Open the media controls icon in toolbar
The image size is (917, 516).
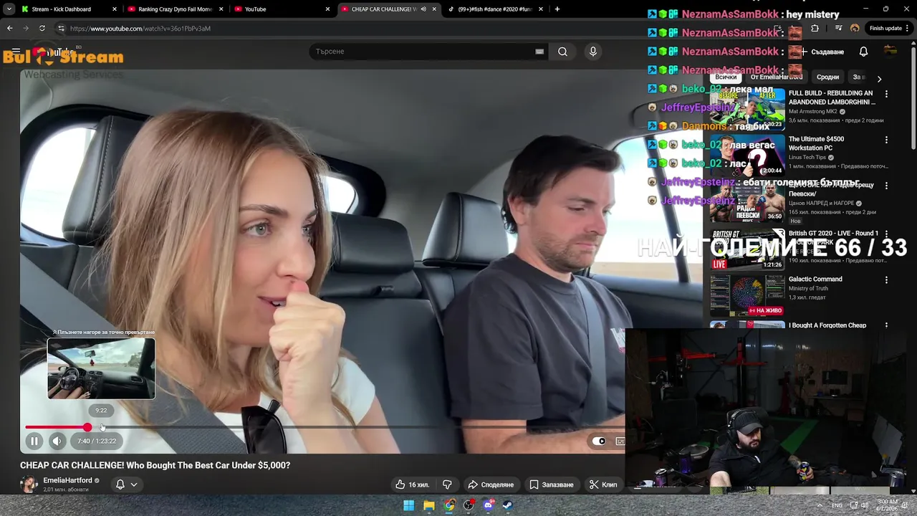coord(838,28)
